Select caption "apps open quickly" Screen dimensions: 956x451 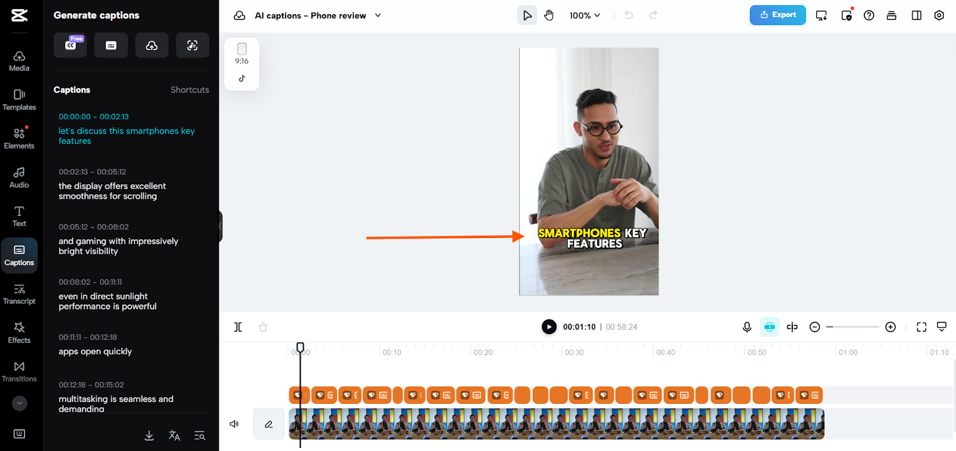pyautogui.click(x=95, y=351)
